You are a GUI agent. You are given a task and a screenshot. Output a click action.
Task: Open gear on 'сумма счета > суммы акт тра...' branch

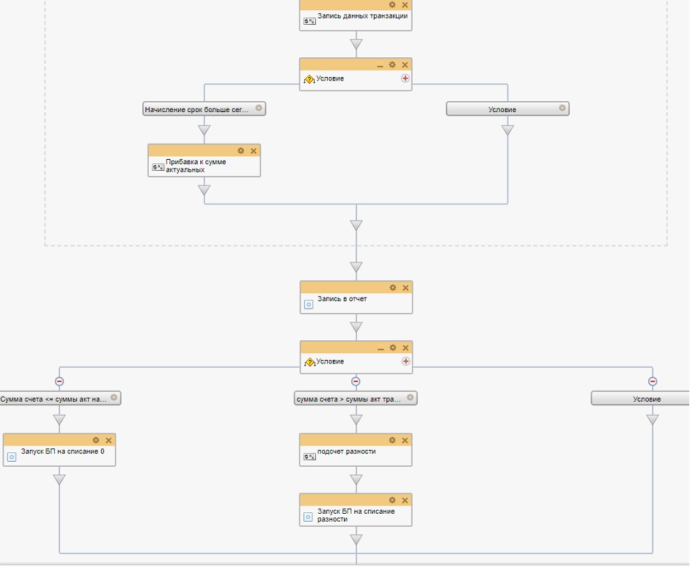410,398
